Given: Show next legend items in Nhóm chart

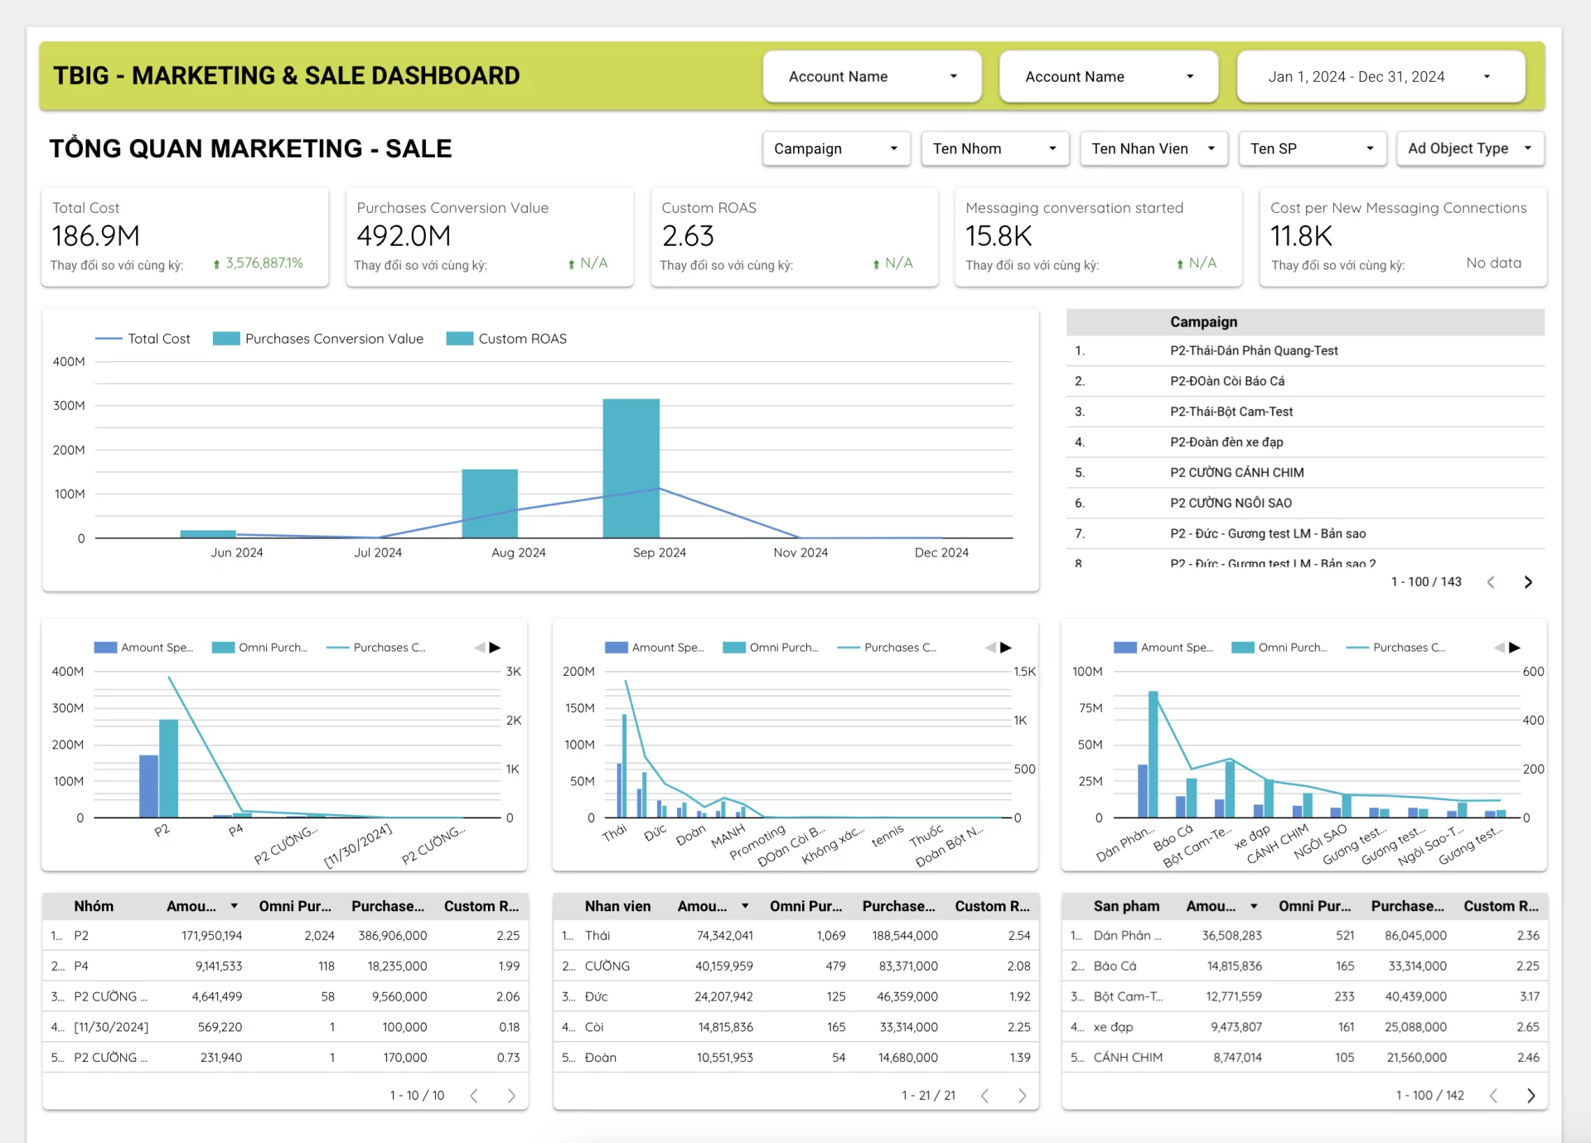Looking at the screenshot, I should click(495, 648).
